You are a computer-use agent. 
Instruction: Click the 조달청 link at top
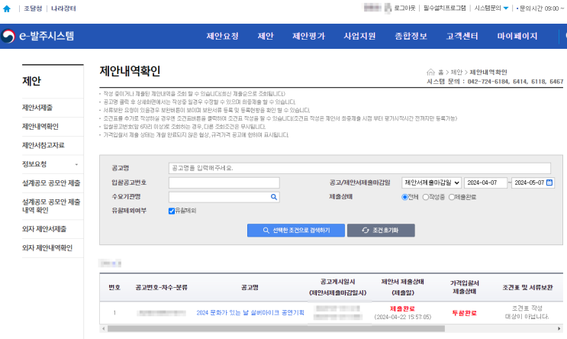(33, 8)
